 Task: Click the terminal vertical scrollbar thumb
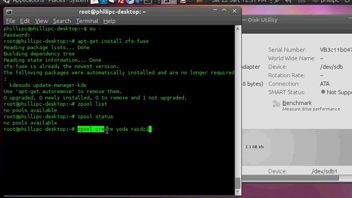[x=238, y=183]
